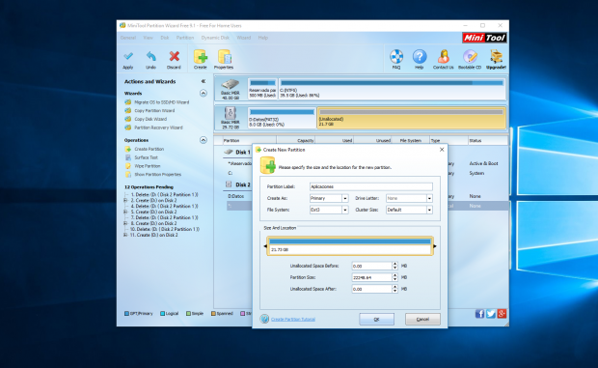
Task: Open Properties from the toolbar
Action: (x=224, y=57)
